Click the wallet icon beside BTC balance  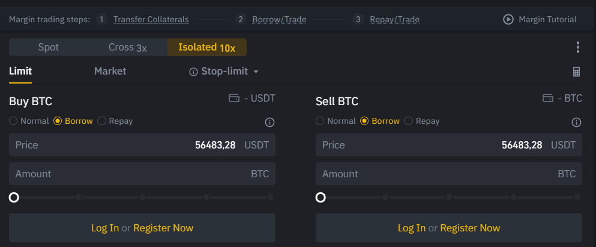[547, 98]
